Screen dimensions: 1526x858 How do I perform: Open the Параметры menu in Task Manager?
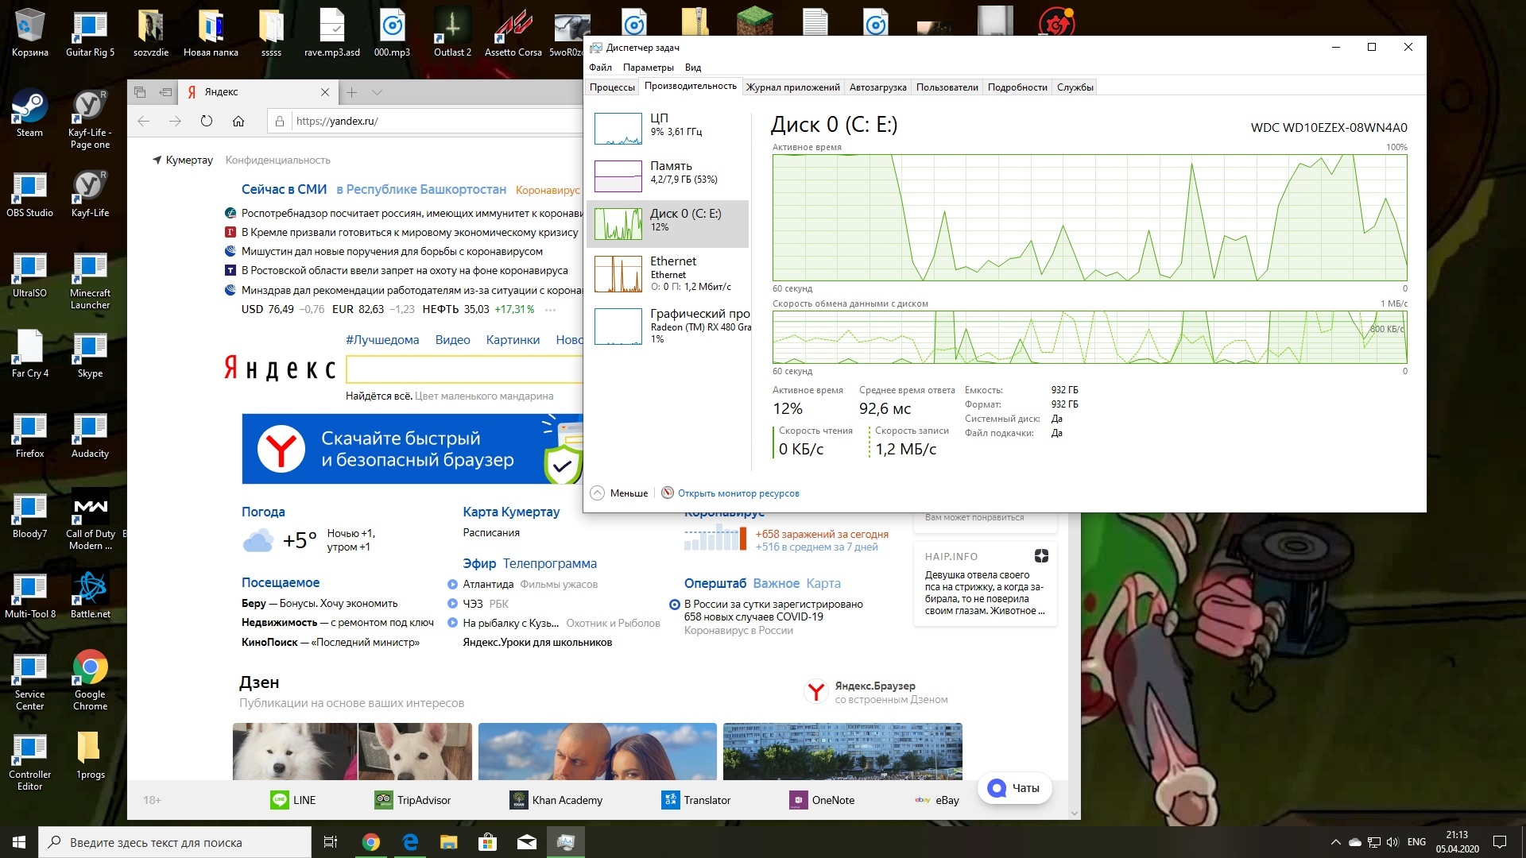click(649, 68)
